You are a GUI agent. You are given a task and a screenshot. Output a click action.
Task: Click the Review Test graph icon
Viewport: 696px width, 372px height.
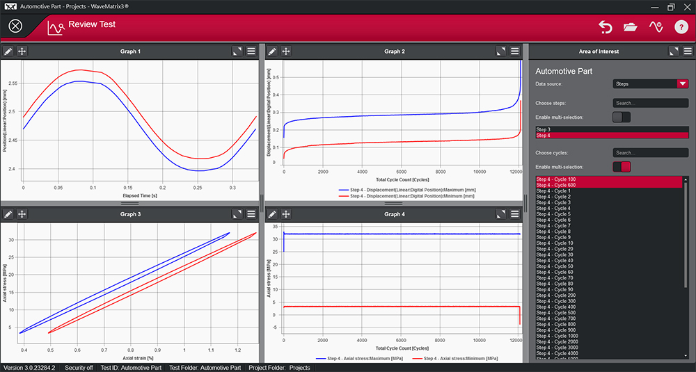coord(56,28)
